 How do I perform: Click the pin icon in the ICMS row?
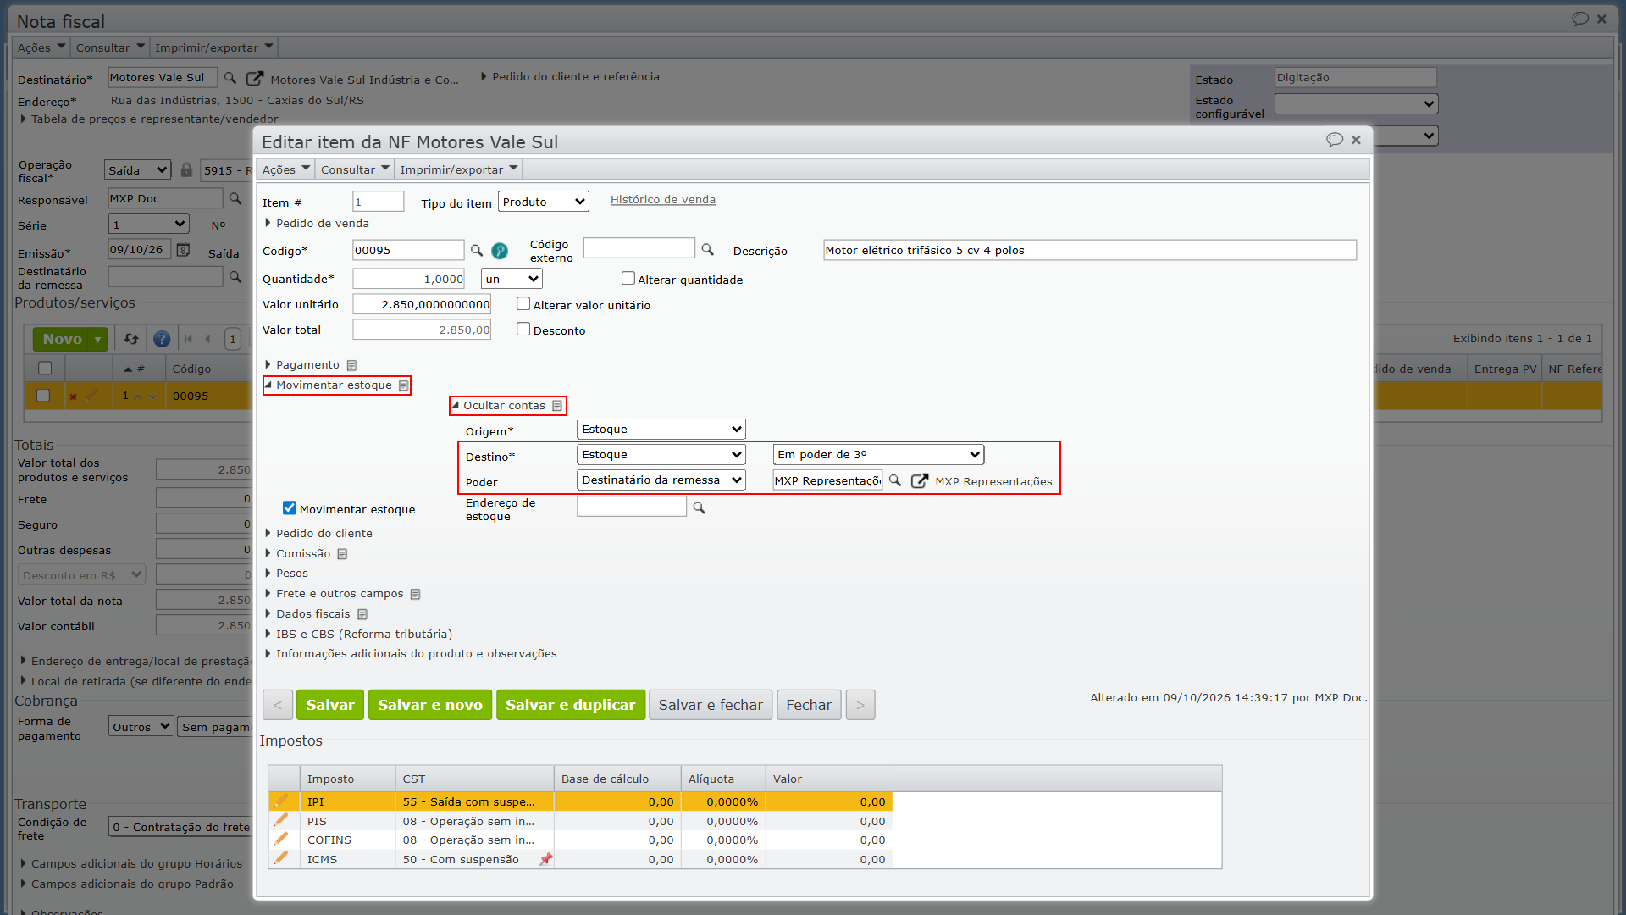tap(545, 859)
